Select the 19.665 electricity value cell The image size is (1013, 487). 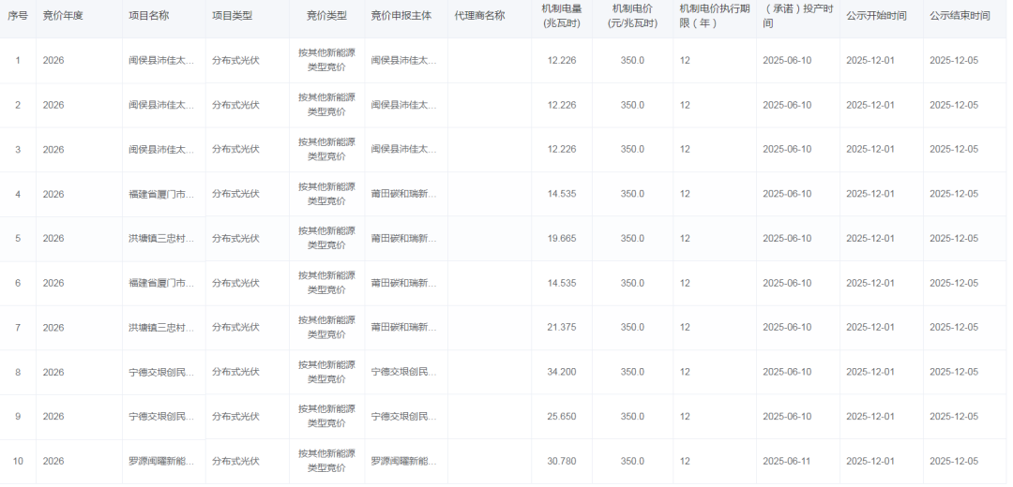(x=562, y=239)
